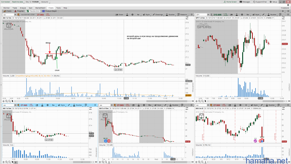Screen dimensions: 291x164
Task: Click the share icon in the SPY chart toolbar
Action: click(231, 15)
